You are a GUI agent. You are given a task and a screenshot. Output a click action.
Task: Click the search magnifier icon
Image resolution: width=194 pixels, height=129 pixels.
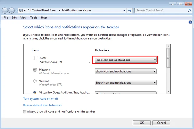[189, 11]
